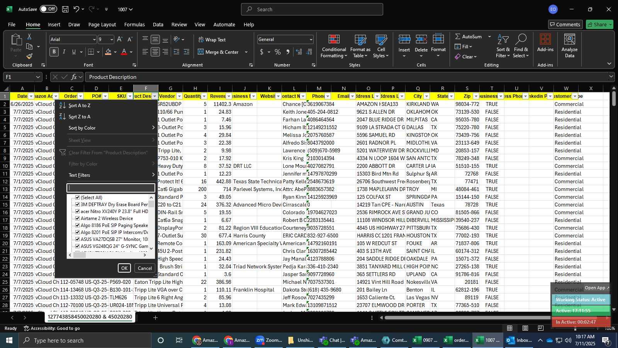This screenshot has width=618, height=348.
Task: Click AutoSum
Action: coord(469,36)
